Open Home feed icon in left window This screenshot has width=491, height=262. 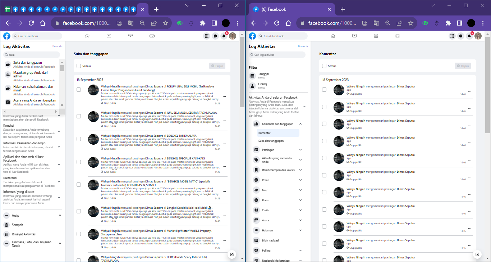coord(87,36)
